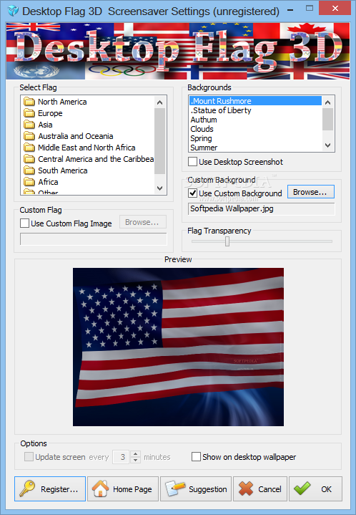Cancel the settings dialog

tap(260, 489)
